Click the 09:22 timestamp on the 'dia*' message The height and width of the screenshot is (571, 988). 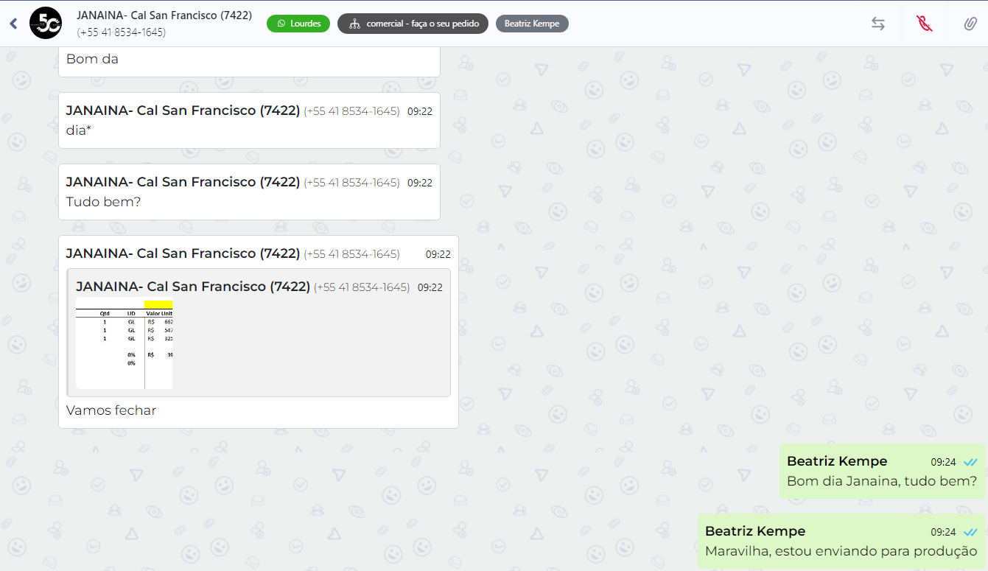(x=420, y=112)
